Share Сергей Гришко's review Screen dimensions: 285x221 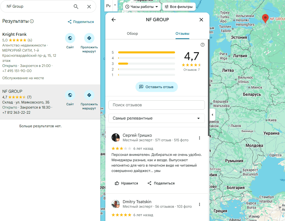[x=161, y=183]
